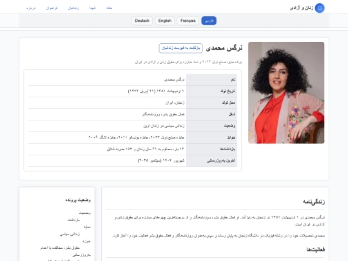Click the نرگس محمدی page heading
This screenshot has height=261, width=348.
224,48
